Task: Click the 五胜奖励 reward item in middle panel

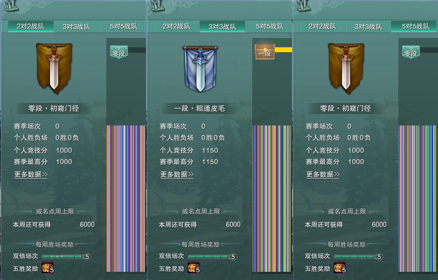Action: click(194, 267)
